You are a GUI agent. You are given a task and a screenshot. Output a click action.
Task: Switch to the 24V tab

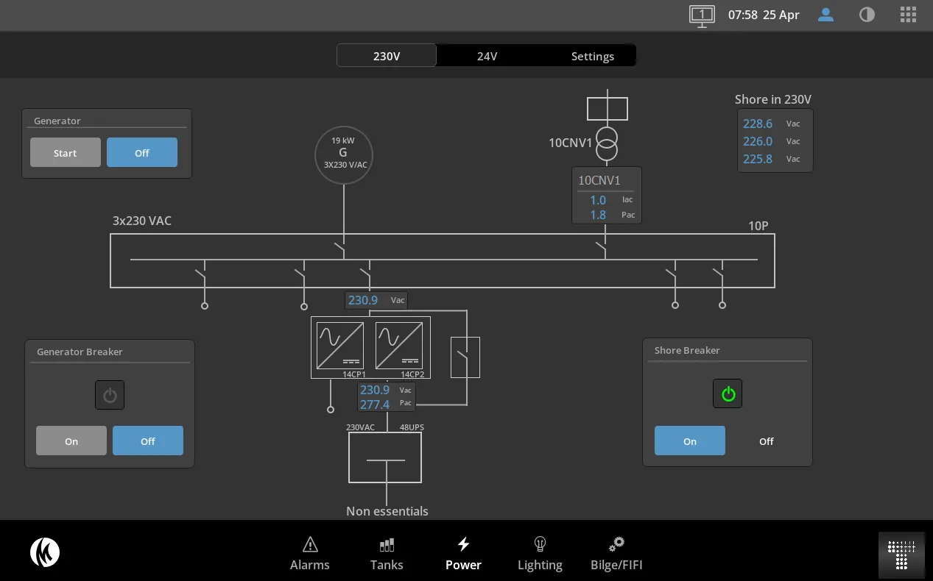[487, 56]
